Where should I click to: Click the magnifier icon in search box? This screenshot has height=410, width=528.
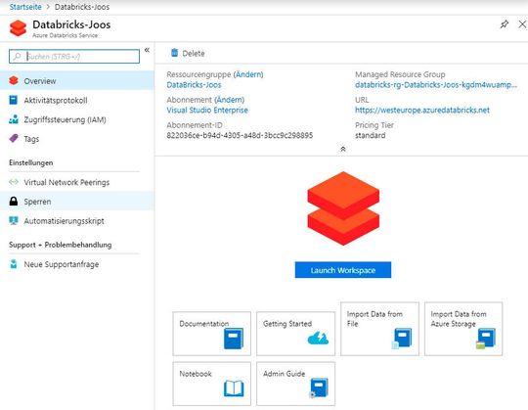point(17,56)
